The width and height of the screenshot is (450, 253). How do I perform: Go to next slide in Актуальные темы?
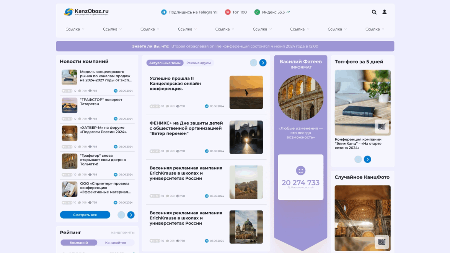[x=262, y=63]
